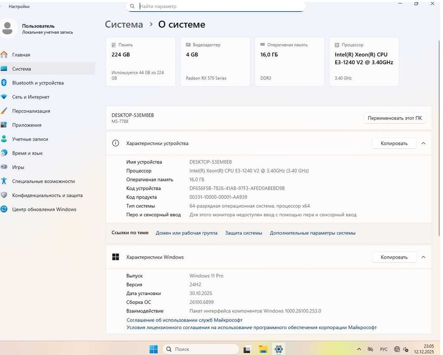
Task: Open Защита системы link
Action: (x=244, y=233)
